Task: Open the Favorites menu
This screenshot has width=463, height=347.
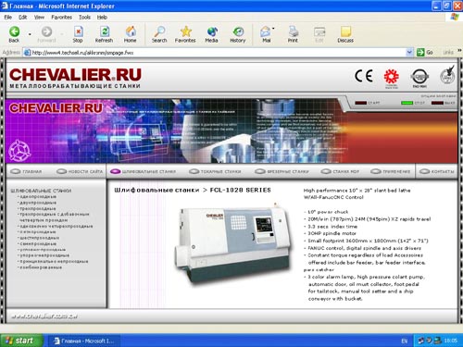Action: tap(61, 18)
